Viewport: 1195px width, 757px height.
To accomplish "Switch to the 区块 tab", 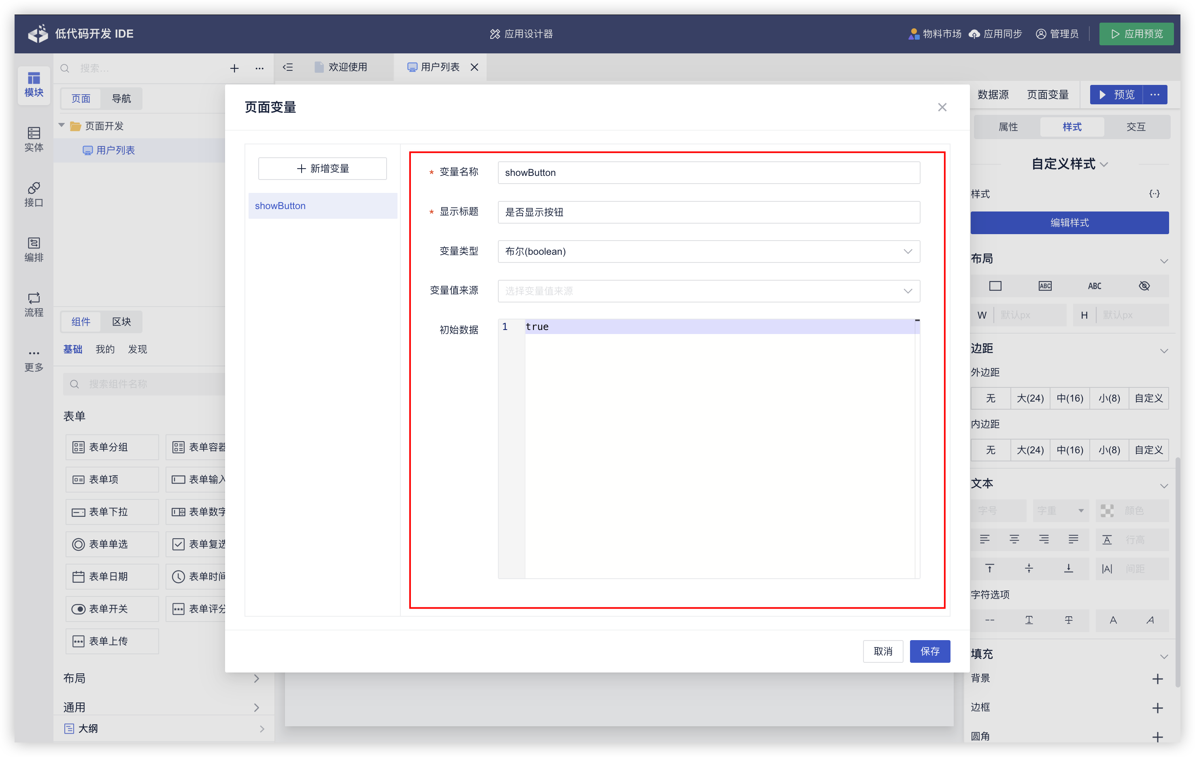I will [121, 322].
